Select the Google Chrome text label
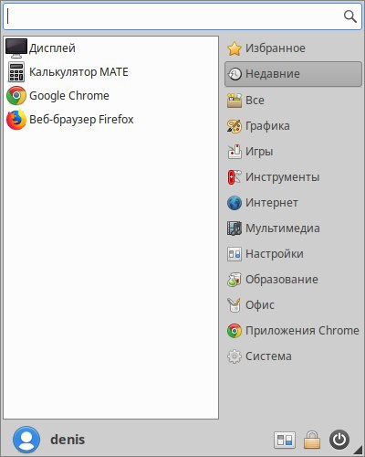Viewport: 365px width, 457px height. 69,96
